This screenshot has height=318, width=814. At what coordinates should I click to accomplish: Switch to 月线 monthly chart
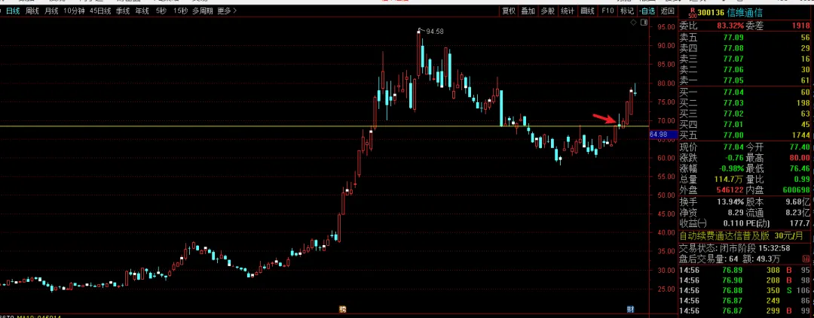click(51, 11)
